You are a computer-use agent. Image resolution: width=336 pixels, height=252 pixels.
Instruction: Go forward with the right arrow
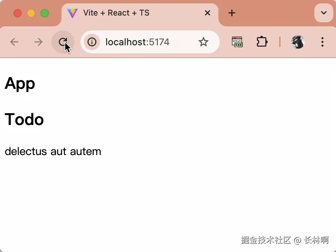pos(39,42)
